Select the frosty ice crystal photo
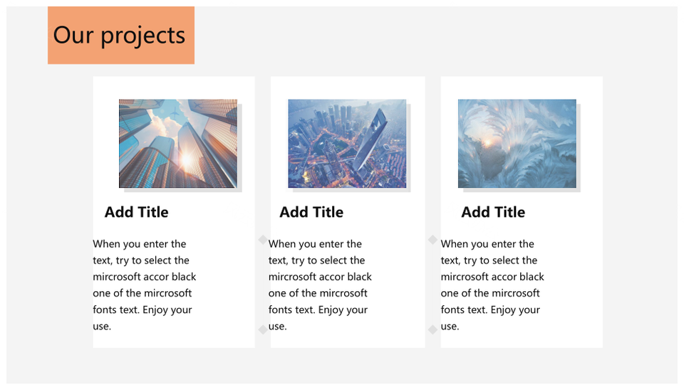 coord(517,144)
